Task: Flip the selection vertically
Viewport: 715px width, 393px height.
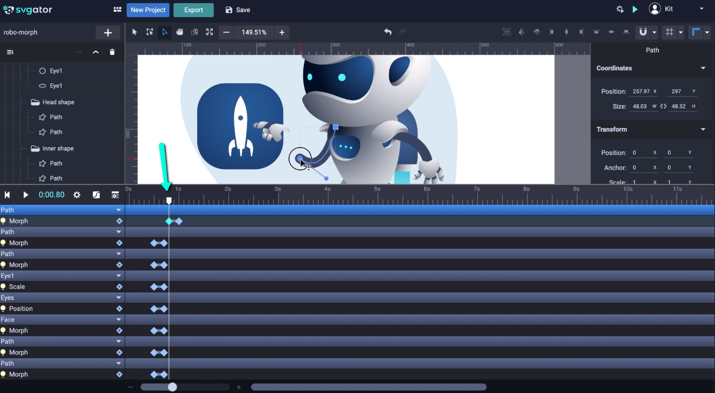Action: (x=536, y=32)
